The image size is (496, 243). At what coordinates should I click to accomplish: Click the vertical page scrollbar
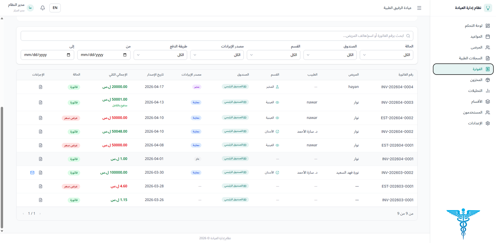[2, 167]
